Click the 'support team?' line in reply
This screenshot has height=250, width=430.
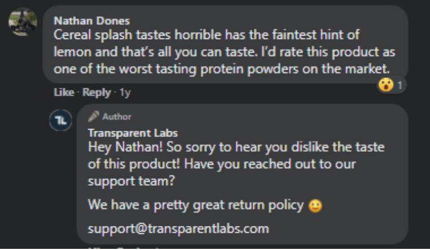pyautogui.click(x=131, y=181)
